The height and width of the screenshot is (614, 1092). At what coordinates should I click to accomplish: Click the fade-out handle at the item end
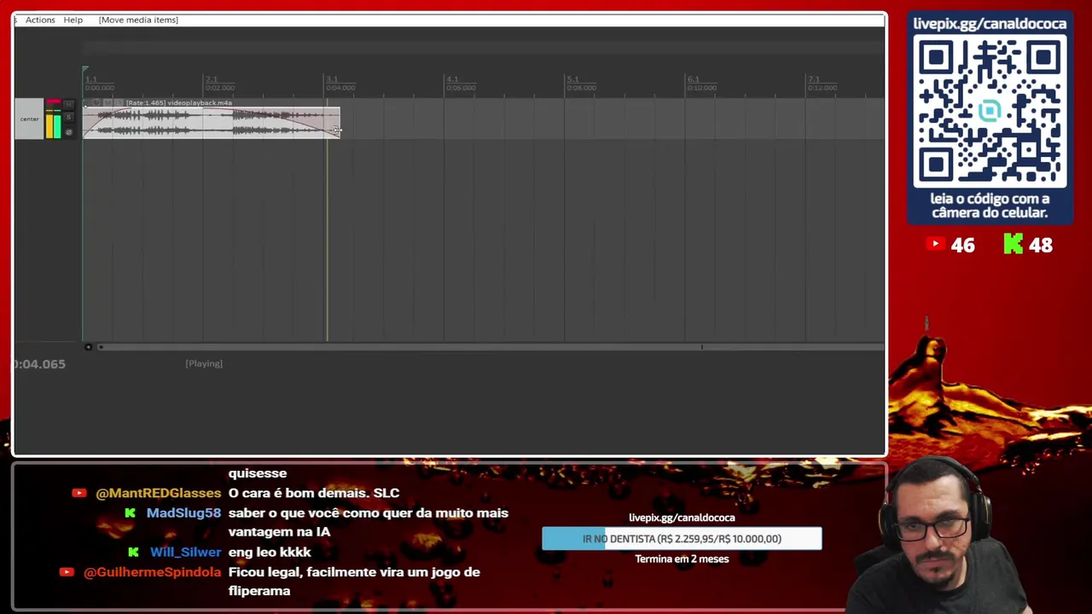[x=338, y=130]
